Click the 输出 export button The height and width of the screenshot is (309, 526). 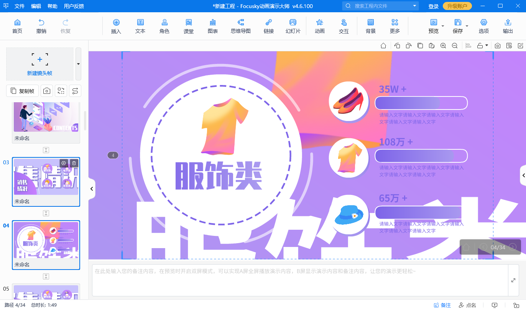click(508, 26)
